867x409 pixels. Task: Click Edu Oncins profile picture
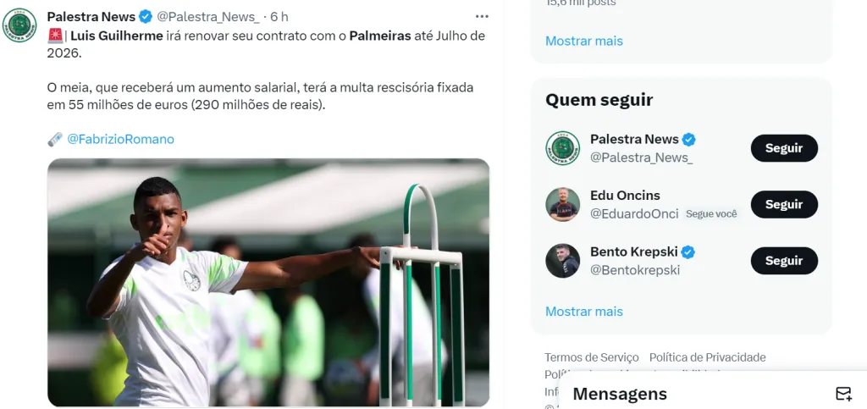pos(562,204)
